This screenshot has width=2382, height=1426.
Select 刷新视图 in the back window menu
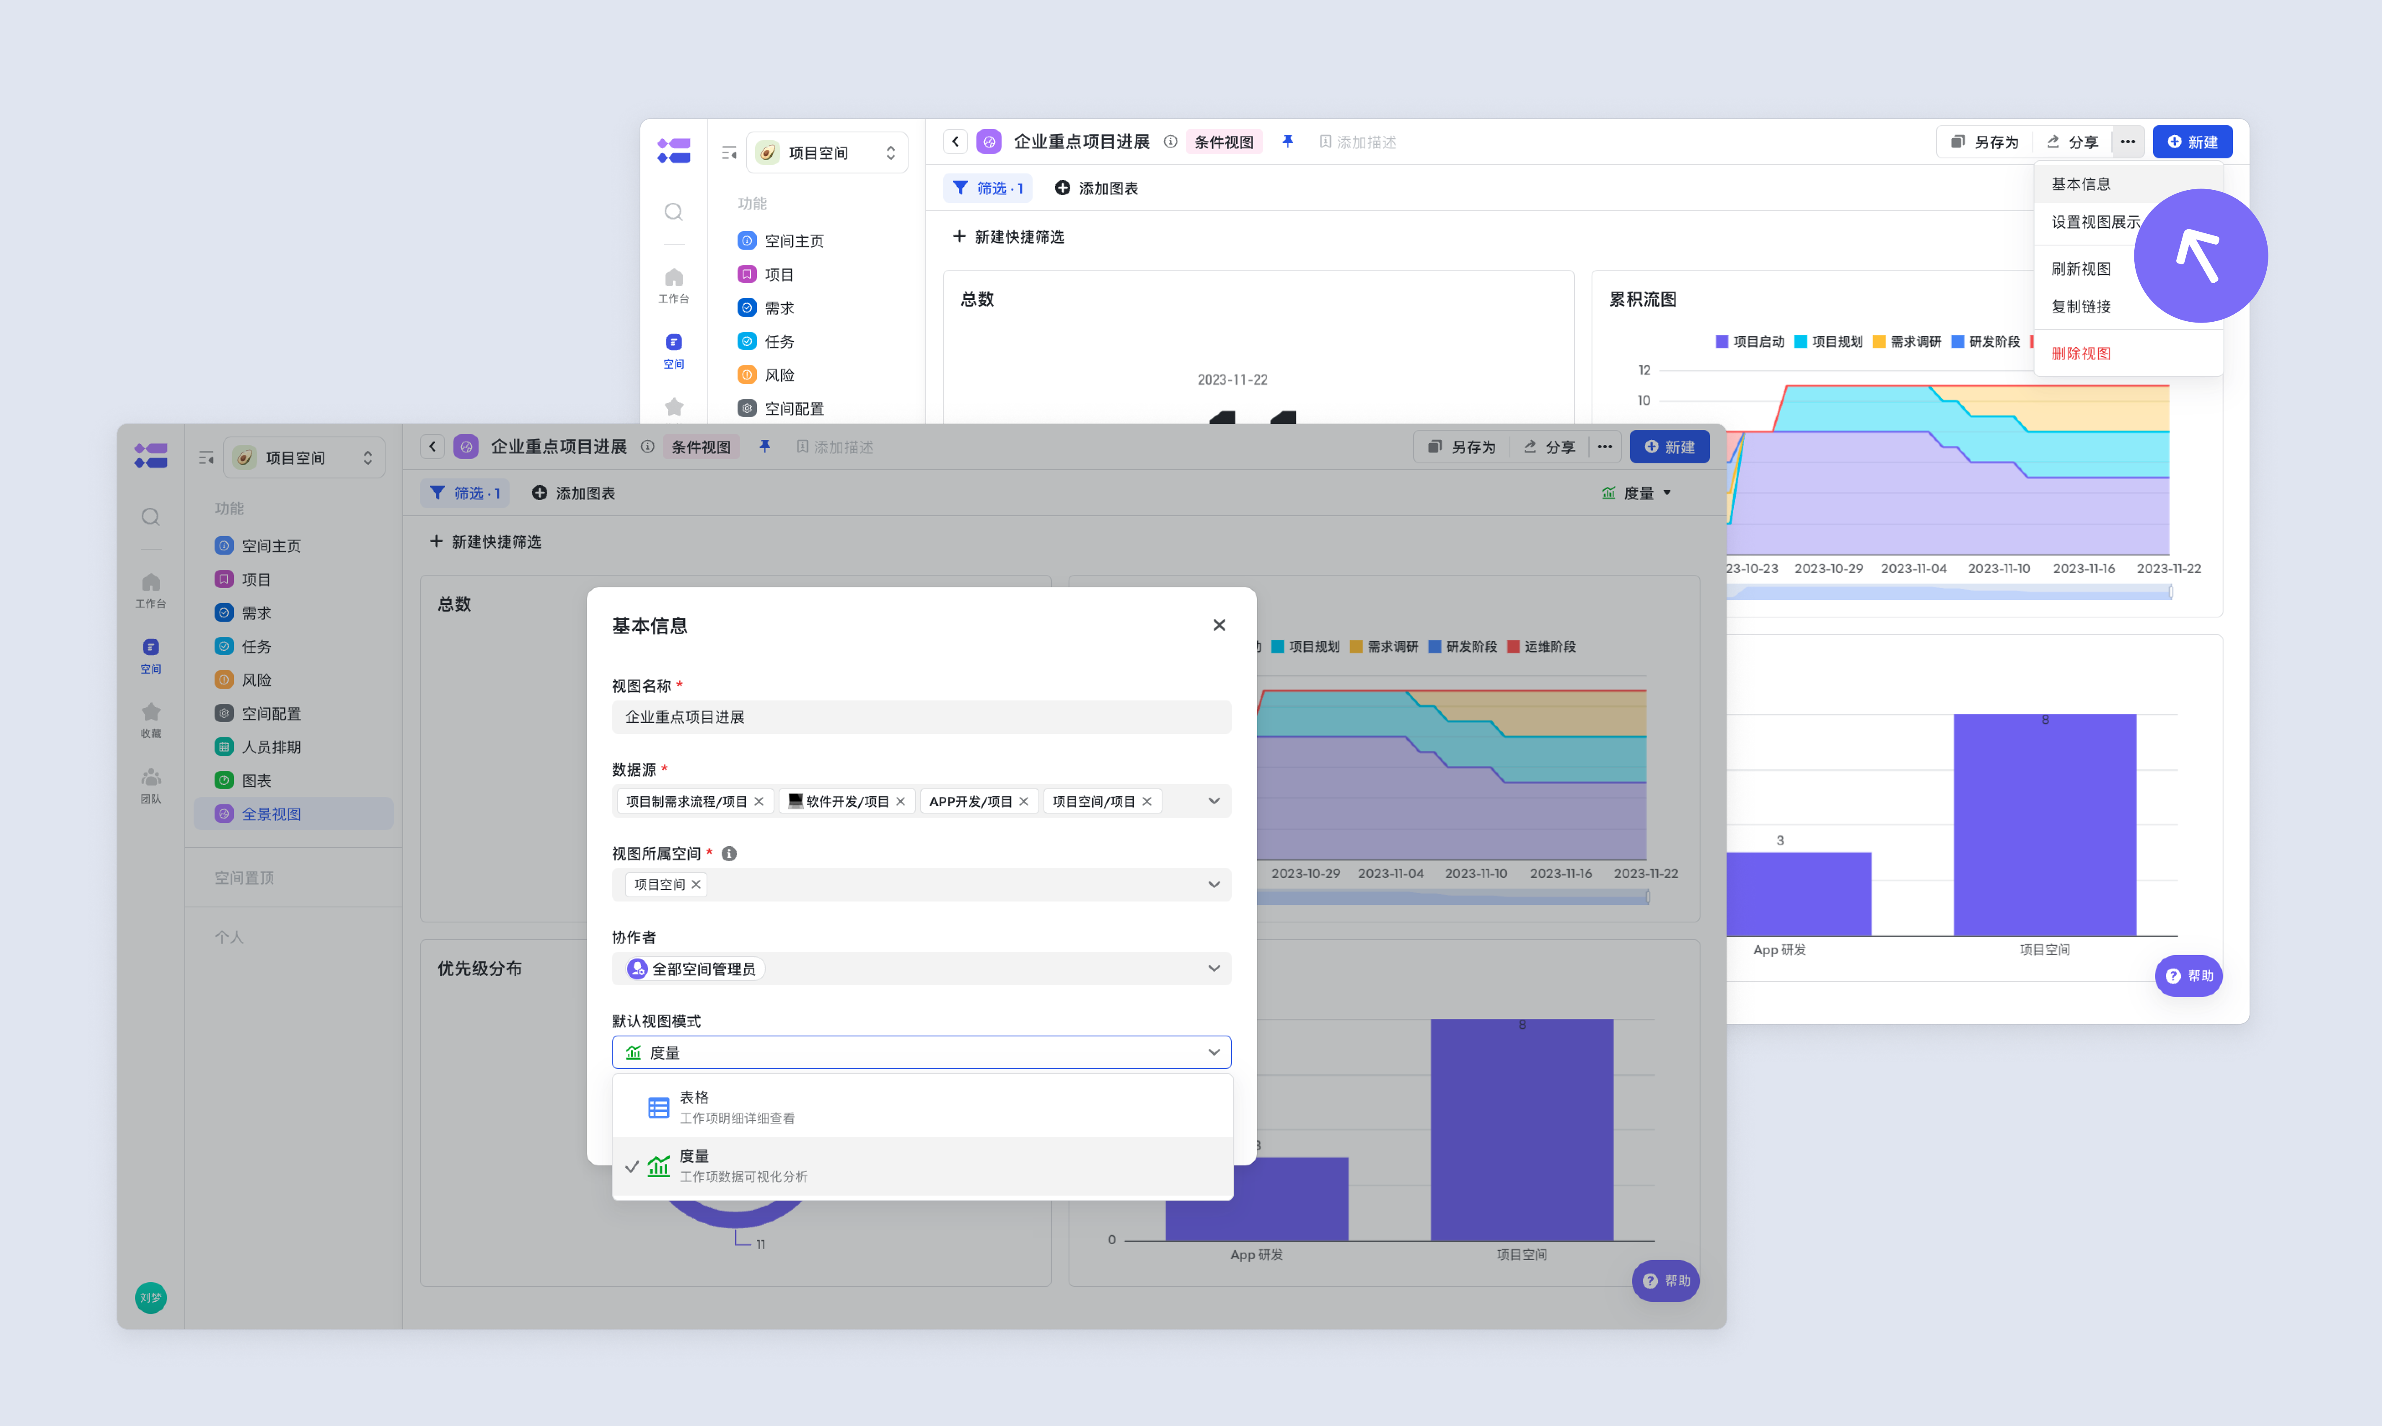(2081, 269)
